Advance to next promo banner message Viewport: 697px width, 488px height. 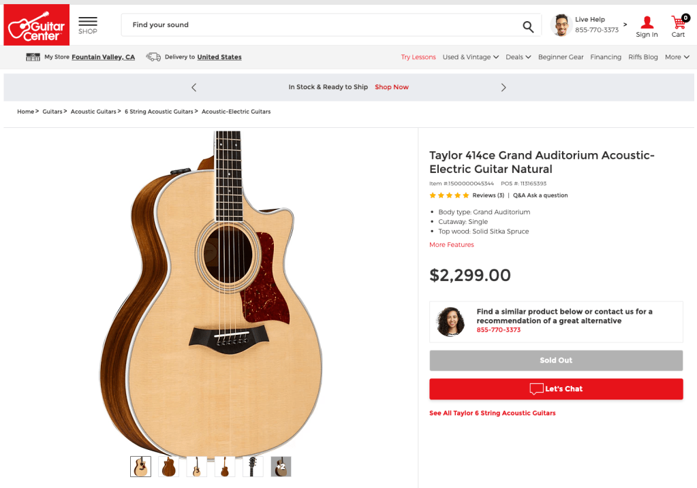[504, 87]
